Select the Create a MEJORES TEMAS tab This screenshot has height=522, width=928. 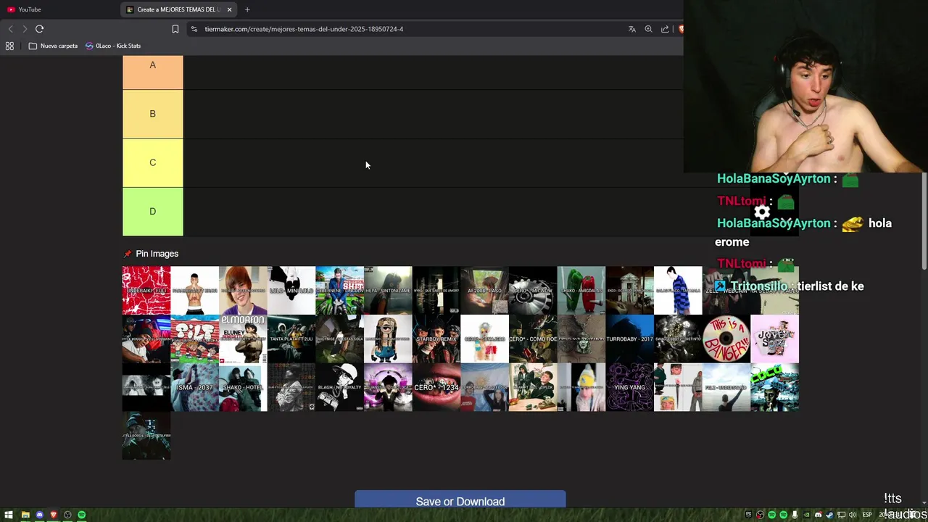(x=180, y=9)
